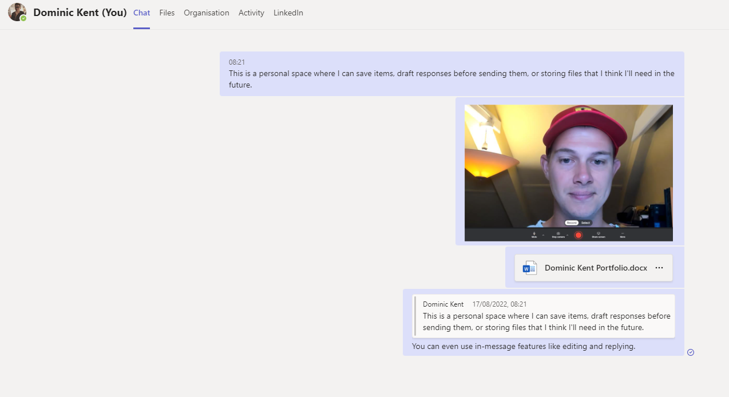
Task: Click the Word document icon on the attachment
Action: click(x=529, y=267)
